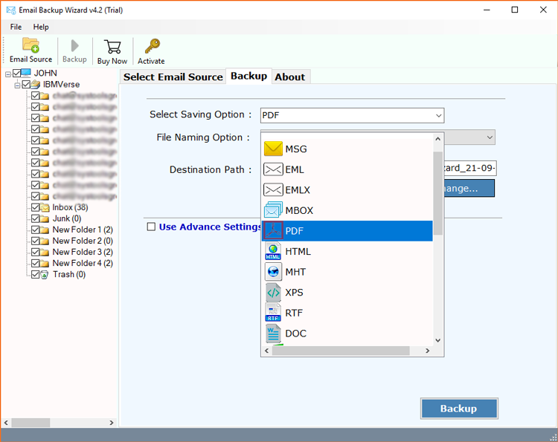Click the Change... path button
This screenshot has width=558, height=442.
[469, 188]
